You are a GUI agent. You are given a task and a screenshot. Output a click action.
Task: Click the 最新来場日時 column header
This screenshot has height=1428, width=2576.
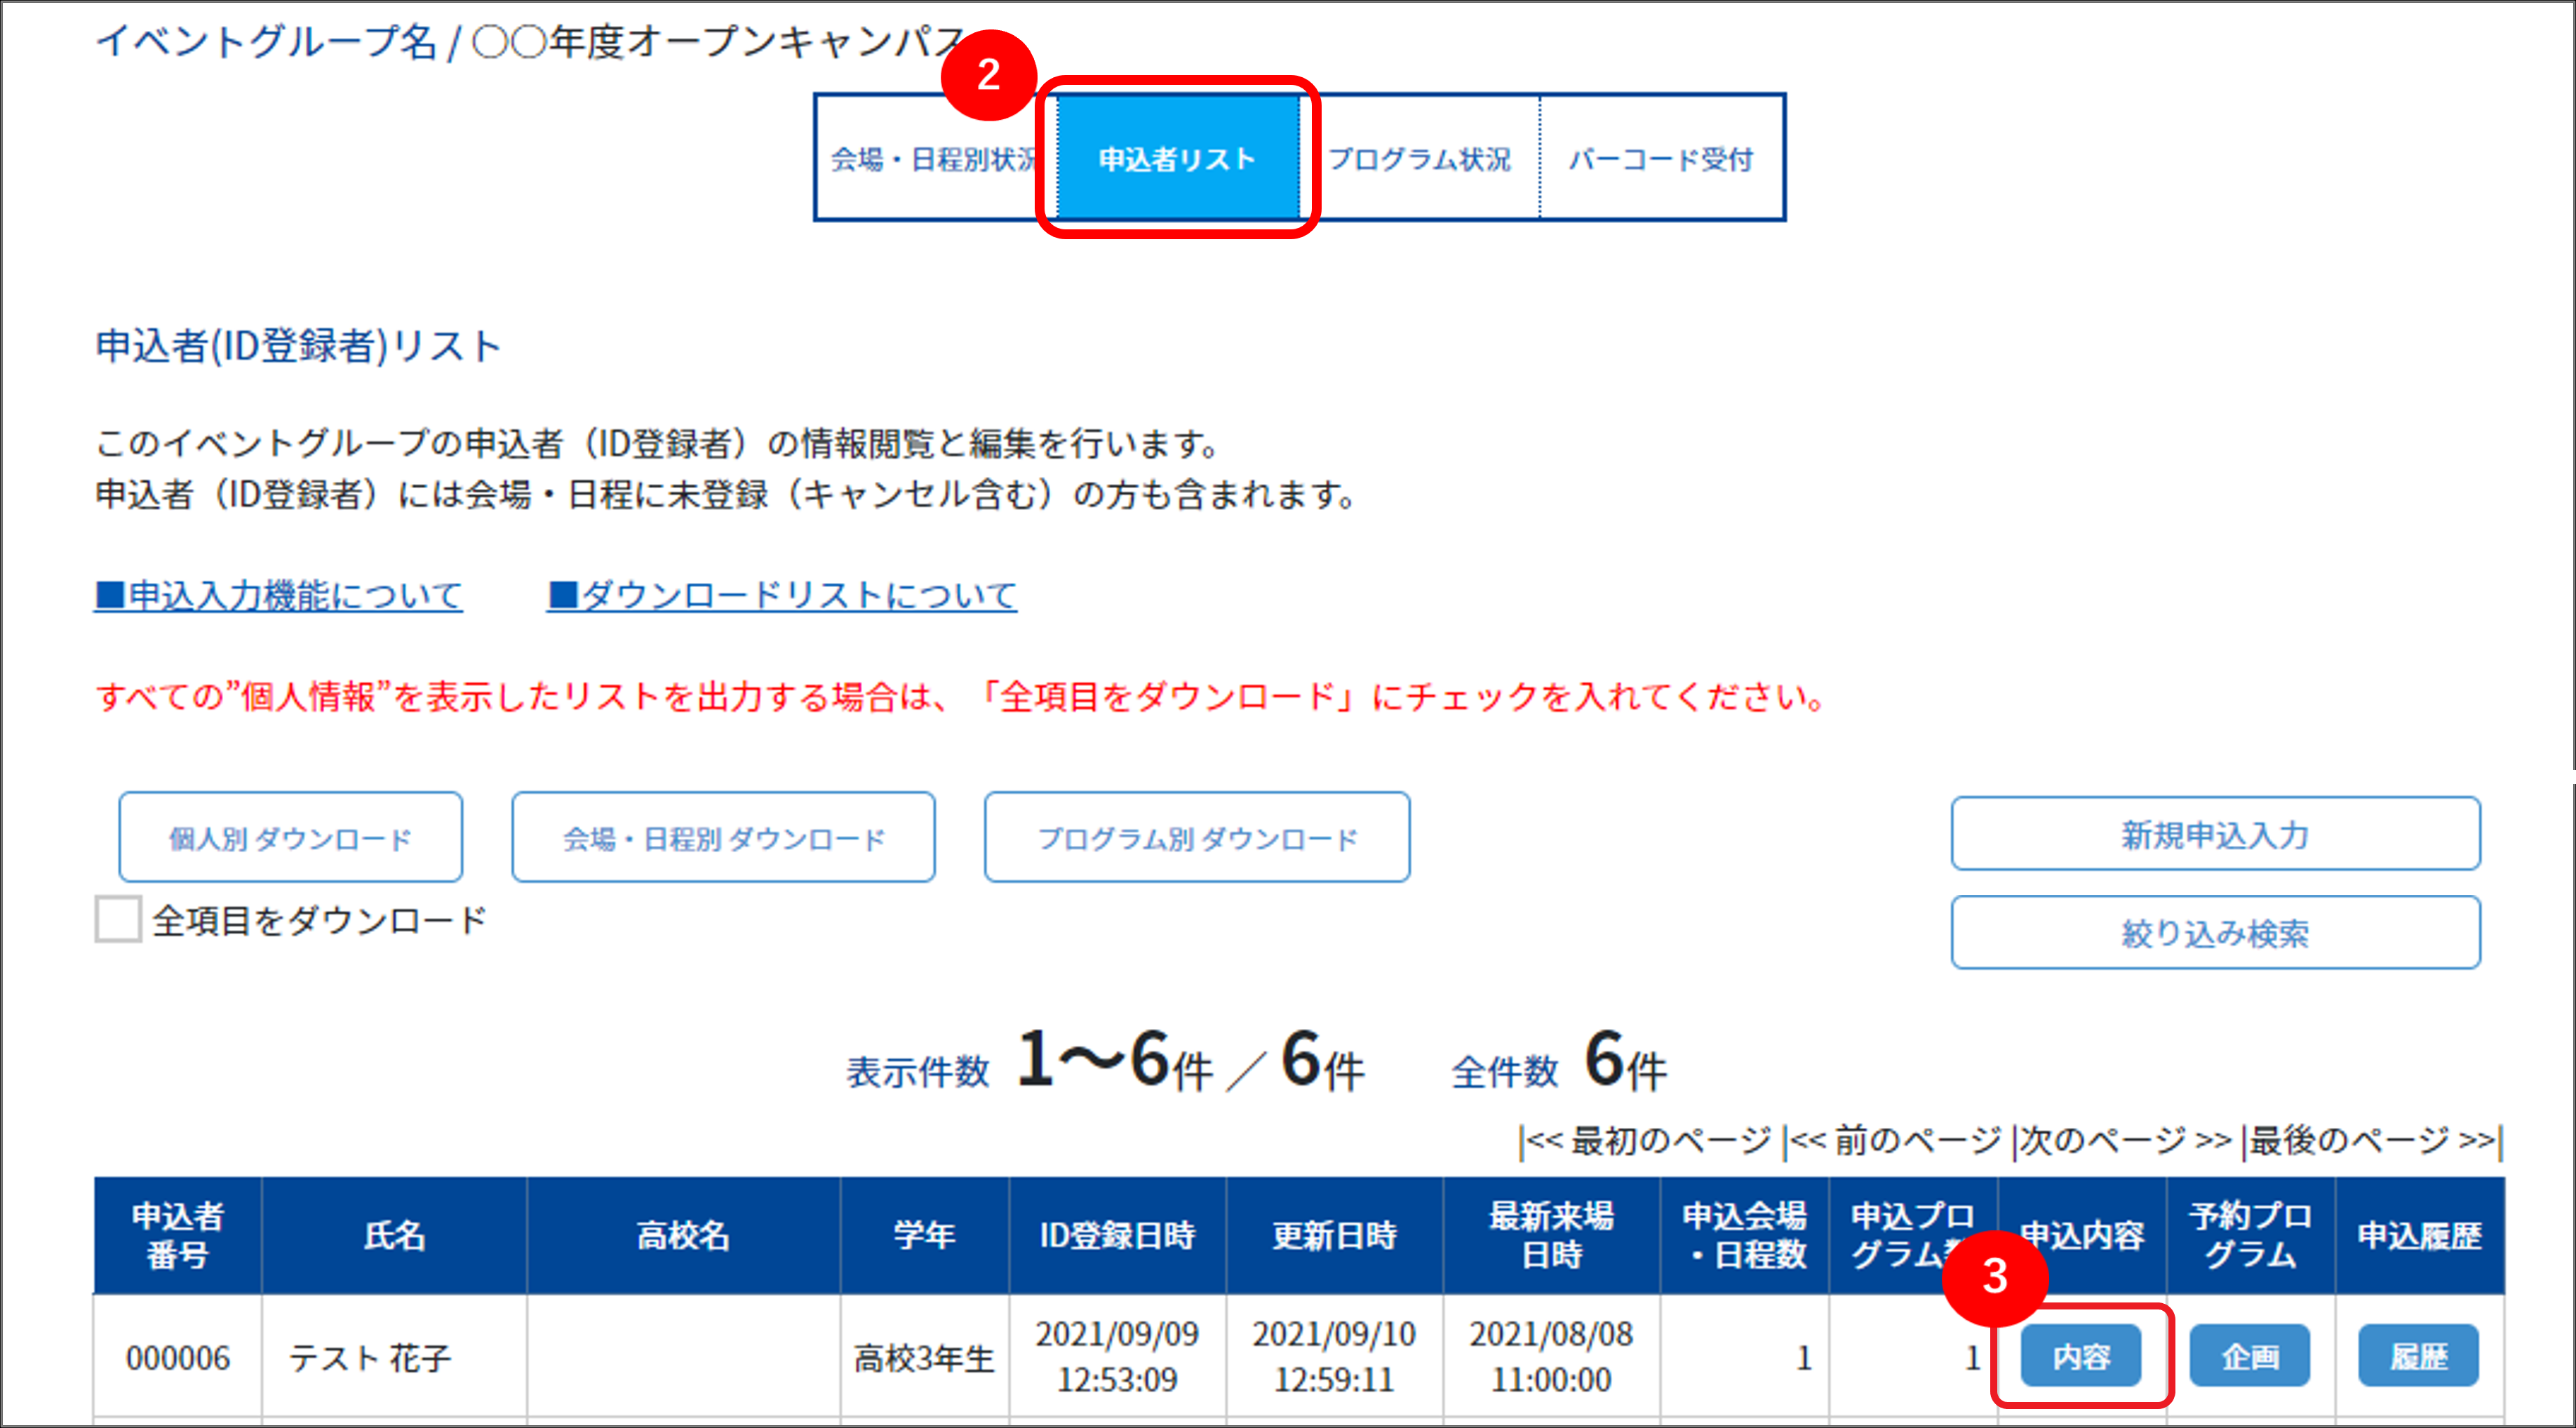(x=1551, y=1235)
